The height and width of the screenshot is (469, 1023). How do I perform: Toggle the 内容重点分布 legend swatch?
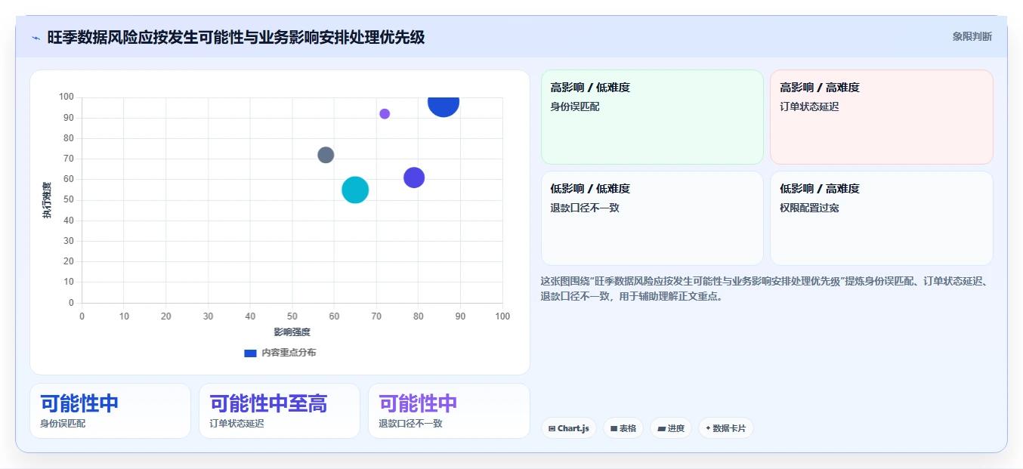click(x=250, y=353)
